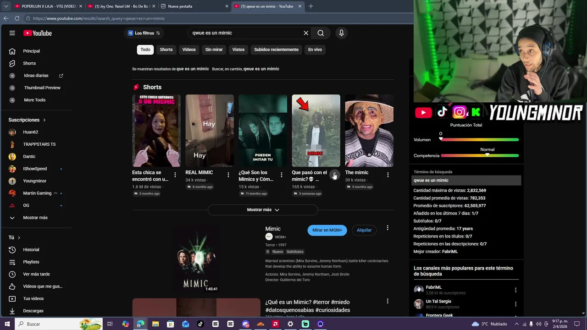Viewport: 587px width, 330px height.
Task: Open a new browser tab
Action: click(311, 6)
